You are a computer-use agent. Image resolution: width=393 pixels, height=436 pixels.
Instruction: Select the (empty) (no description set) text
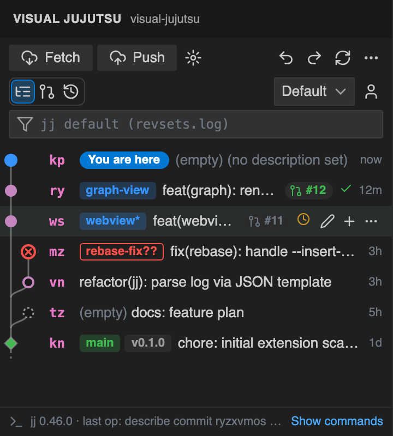(x=261, y=160)
